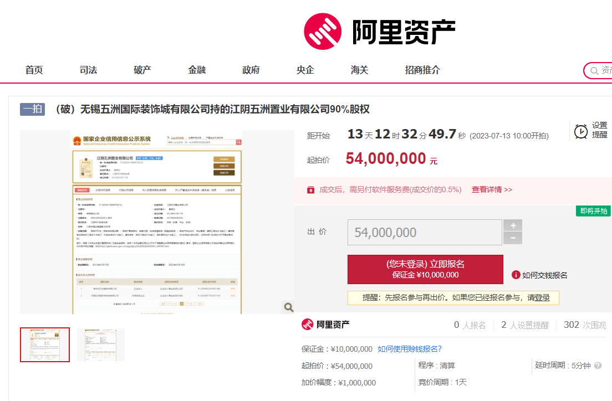Open 如何使用赊钱报名? link
The height and width of the screenshot is (401, 612).
[410, 349]
